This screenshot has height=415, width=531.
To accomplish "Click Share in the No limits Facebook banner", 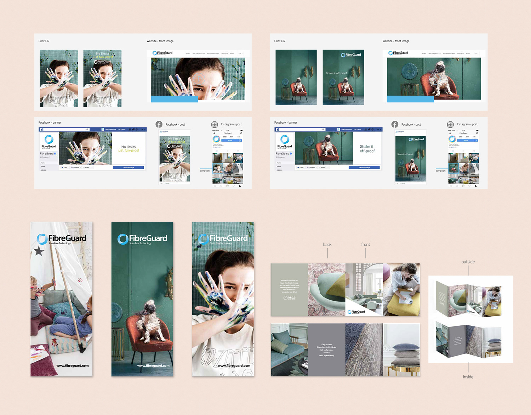I will click(86, 167).
